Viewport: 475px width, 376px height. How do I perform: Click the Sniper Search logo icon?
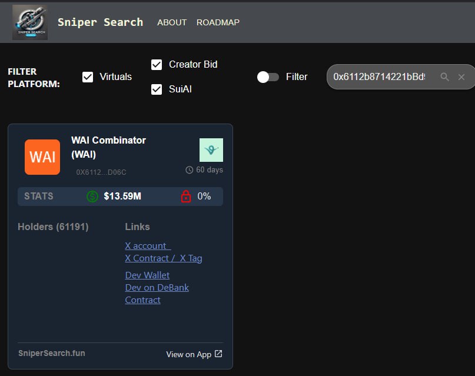coord(29,22)
